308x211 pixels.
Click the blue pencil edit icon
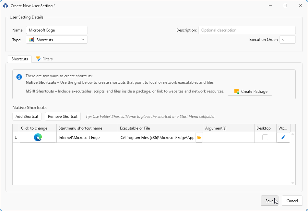[x=283, y=137]
